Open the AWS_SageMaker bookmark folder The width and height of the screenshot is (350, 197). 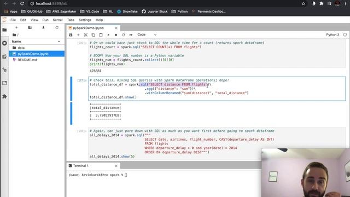click(x=61, y=11)
